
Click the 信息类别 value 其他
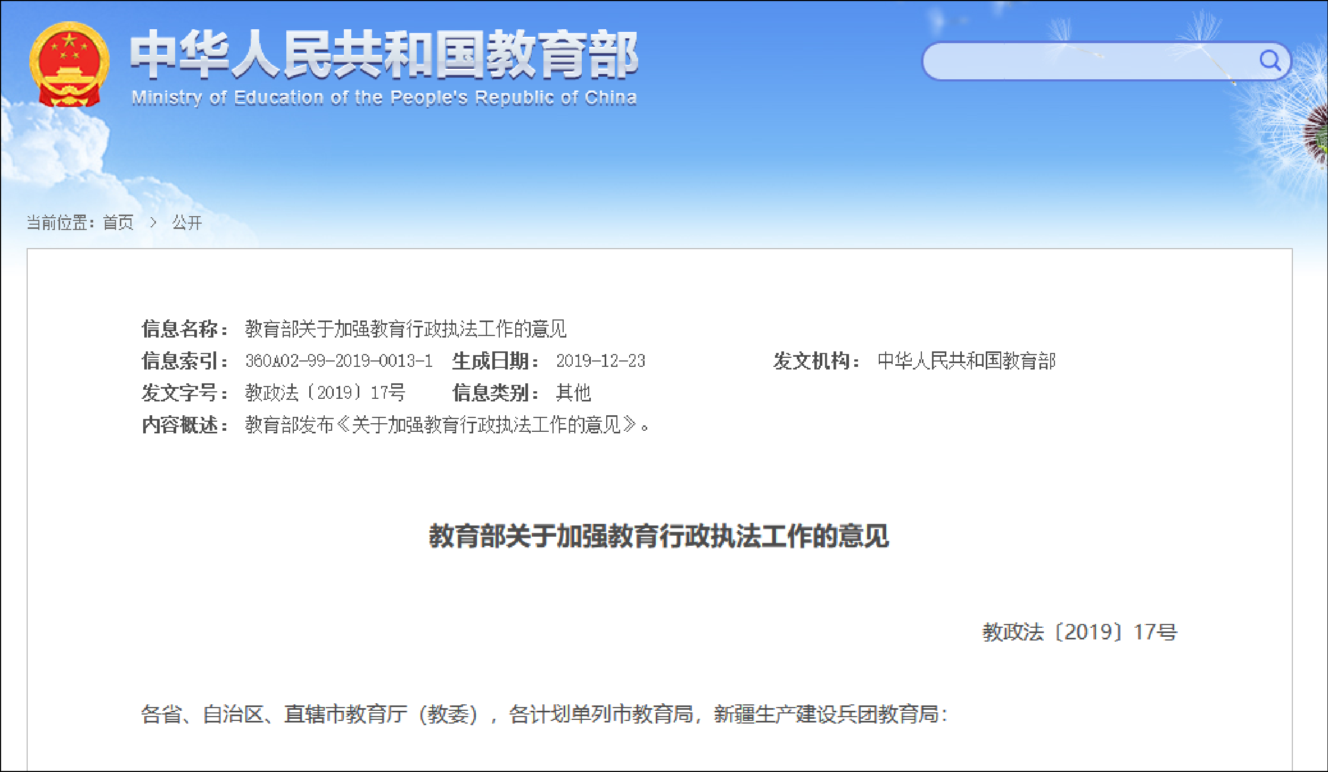pyautogui.click(x=573, y=393)
